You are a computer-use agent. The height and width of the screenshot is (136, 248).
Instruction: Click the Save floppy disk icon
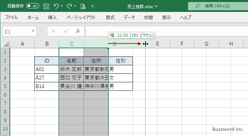coord(46,6)
